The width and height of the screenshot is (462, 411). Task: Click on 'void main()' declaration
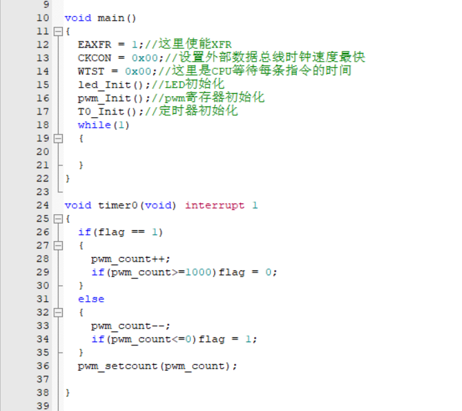[x=100, y=18]
